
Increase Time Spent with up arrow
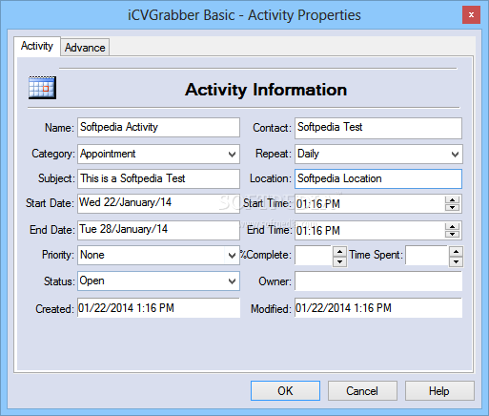tap(456, 252)
